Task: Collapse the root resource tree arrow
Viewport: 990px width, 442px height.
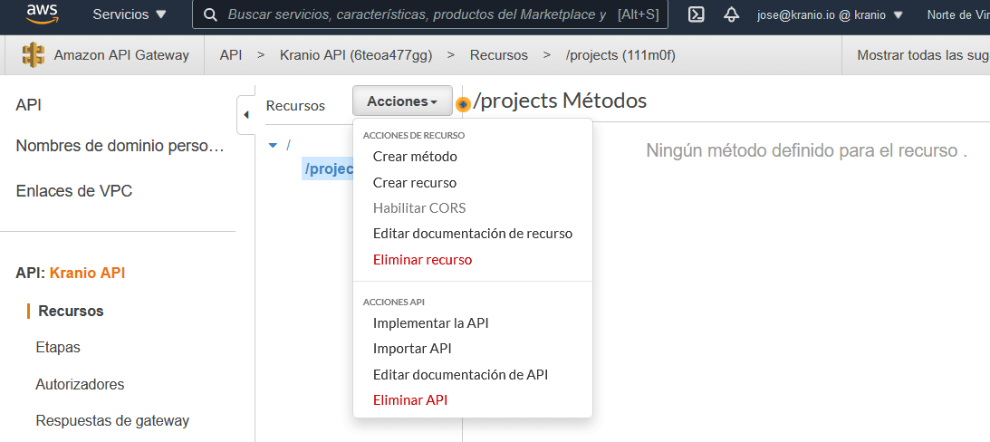Action: (273, 145)
